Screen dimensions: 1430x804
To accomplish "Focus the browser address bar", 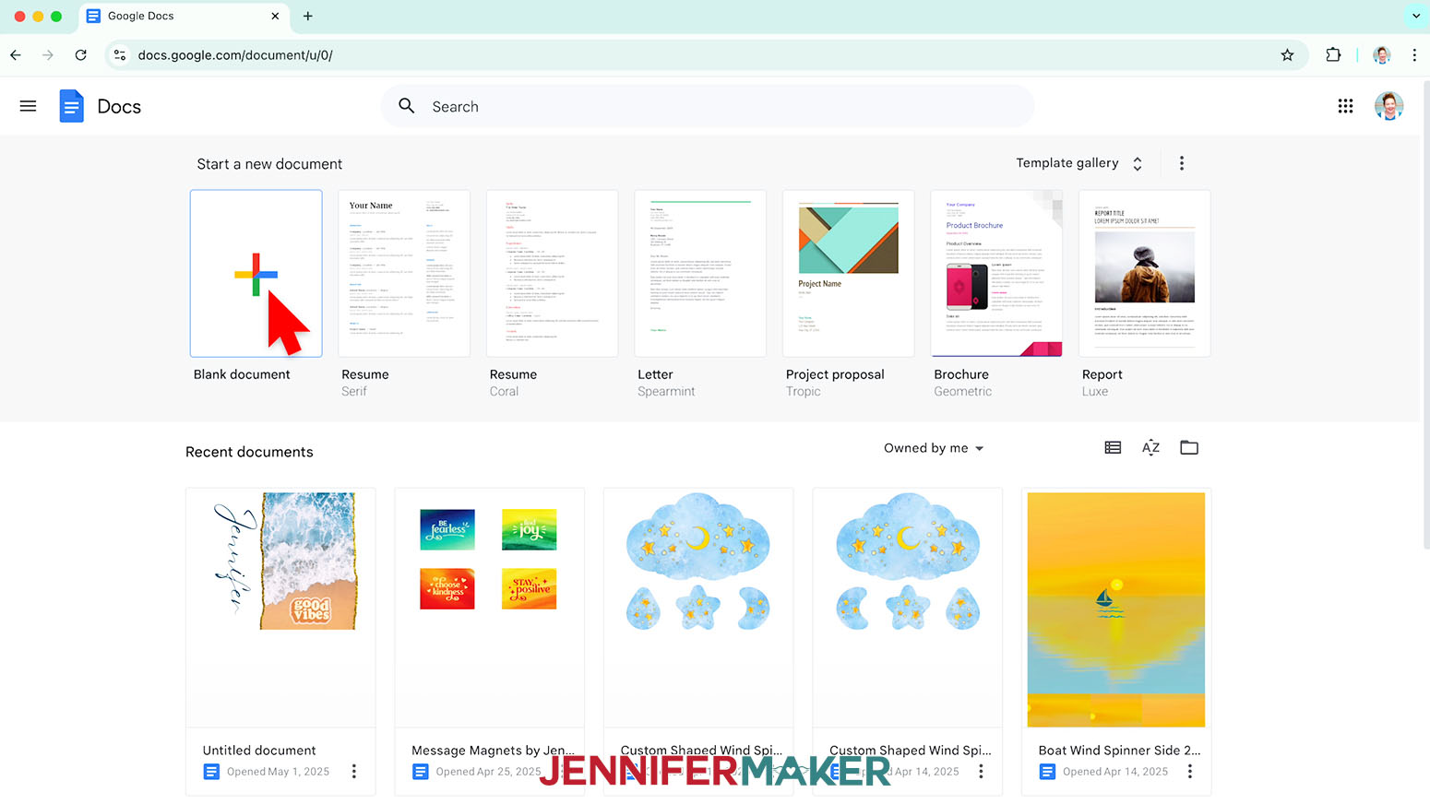I will coord(708,55).
